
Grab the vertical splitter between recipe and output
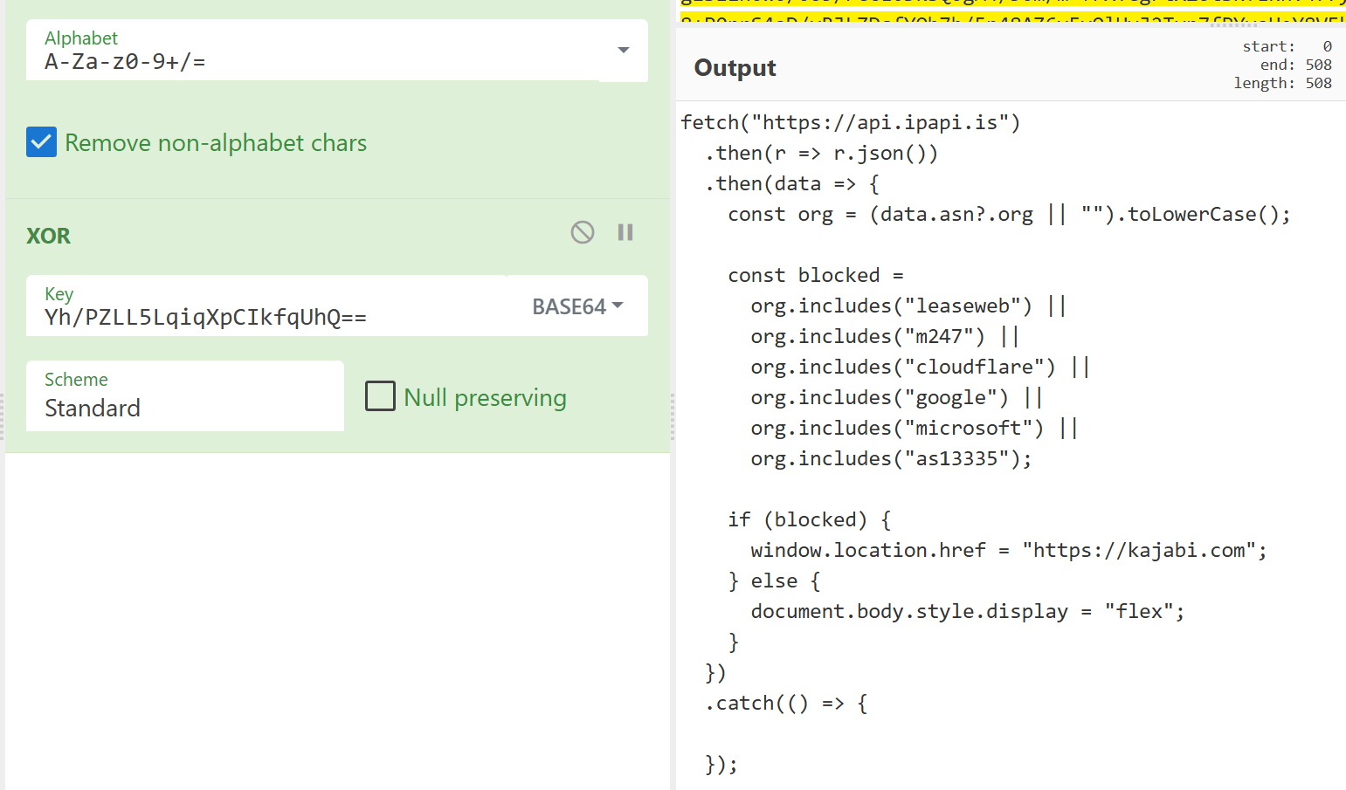coord(673,416)
